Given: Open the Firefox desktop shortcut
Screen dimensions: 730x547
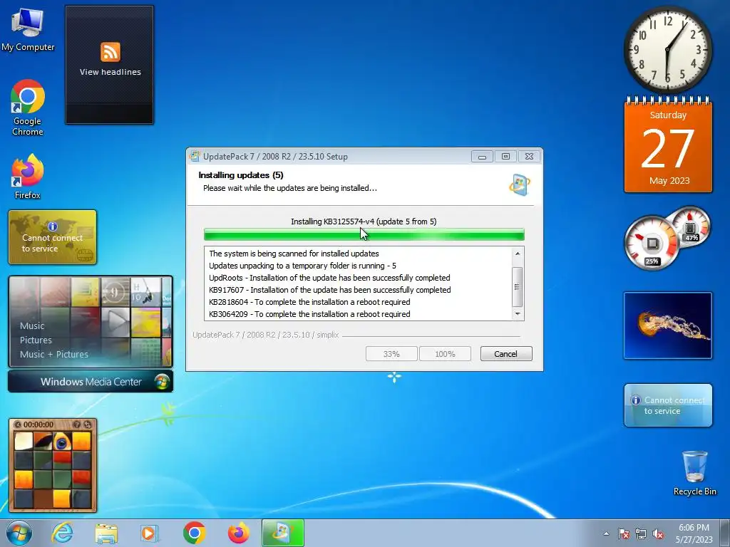Looking at the screenshot, I should tap(28, 177).
